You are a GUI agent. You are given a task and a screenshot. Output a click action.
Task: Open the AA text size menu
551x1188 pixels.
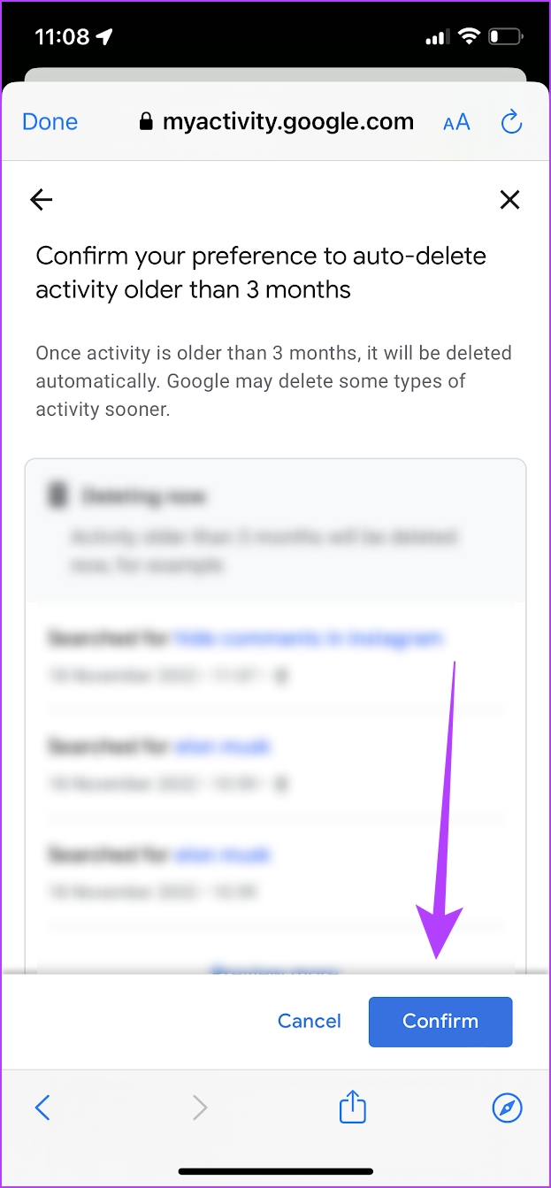pyautogui.click(x=456, y=123)
